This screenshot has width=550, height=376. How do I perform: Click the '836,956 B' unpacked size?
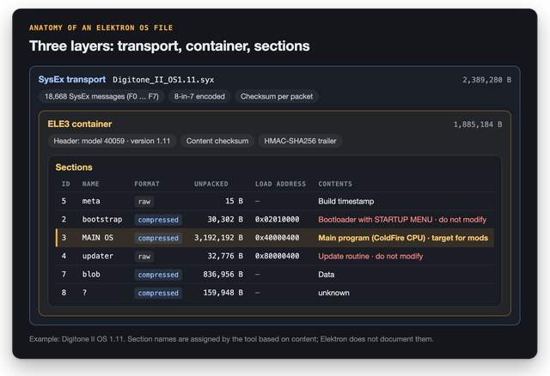[x=223, y=274]
